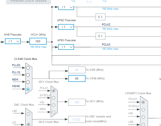This screenshot has height=126, width=161.
Task: Click the PCLK3 label
Action: tap(106, 44)
